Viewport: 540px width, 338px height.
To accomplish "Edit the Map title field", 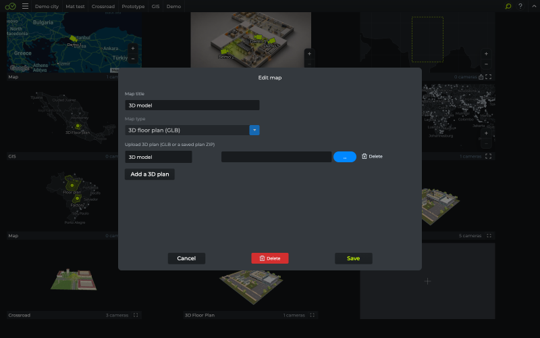I will 192,105.
